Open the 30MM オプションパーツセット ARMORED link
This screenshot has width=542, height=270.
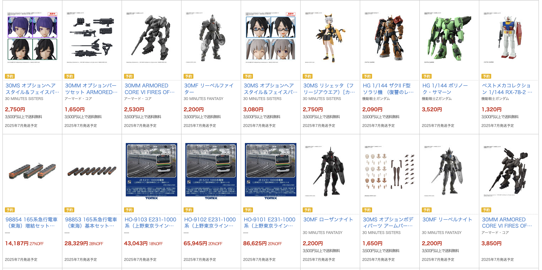coord(91,89)
